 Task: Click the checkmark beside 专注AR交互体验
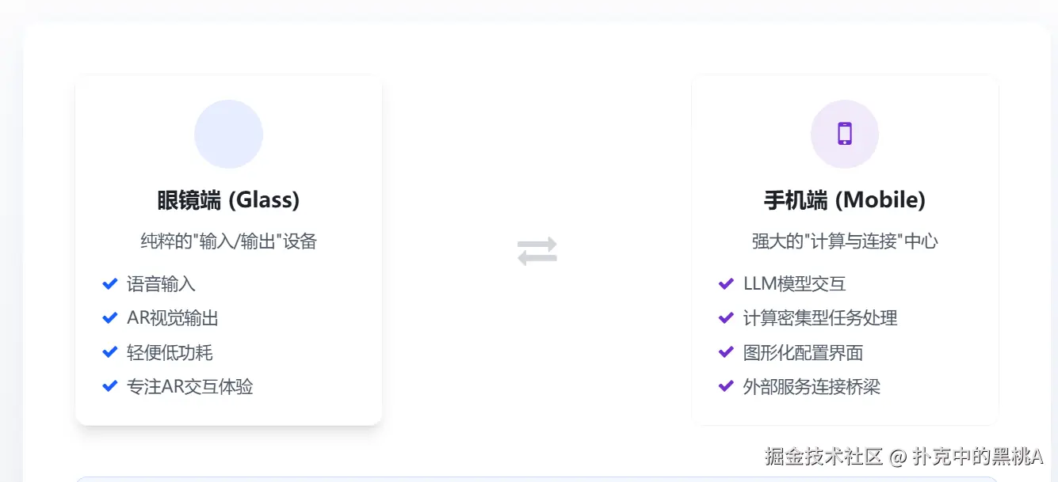(x=110, y=386)
